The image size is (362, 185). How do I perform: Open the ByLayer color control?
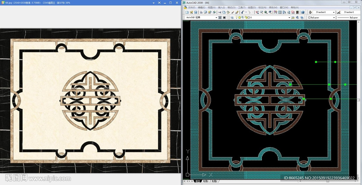(x=320, y=17)
